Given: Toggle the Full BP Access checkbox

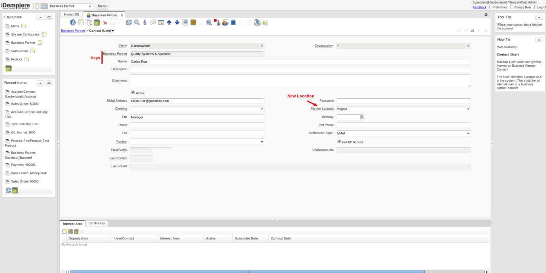Looking at the screenshot, I should (339, 142).
